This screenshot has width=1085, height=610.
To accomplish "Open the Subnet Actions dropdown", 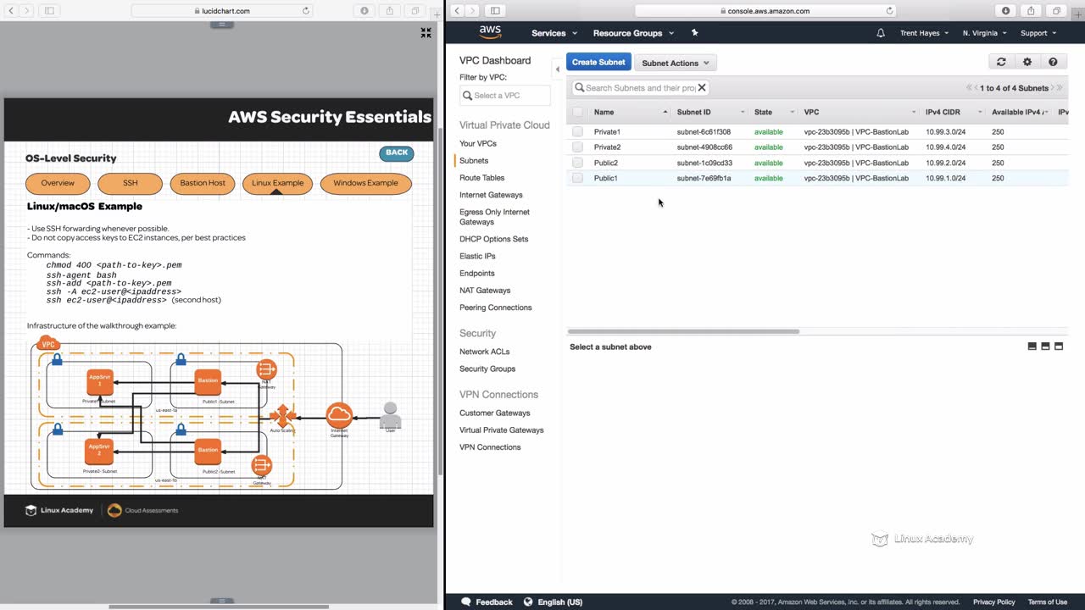I will (x=676, y=63).
